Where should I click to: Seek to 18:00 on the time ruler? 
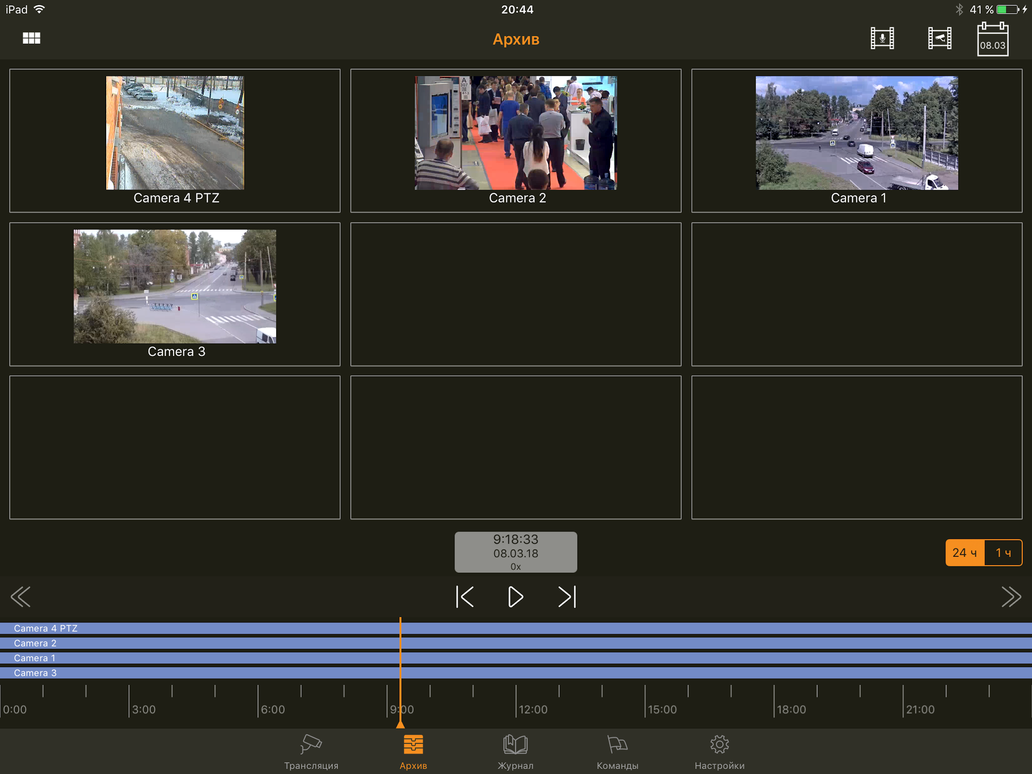[791, 710]
